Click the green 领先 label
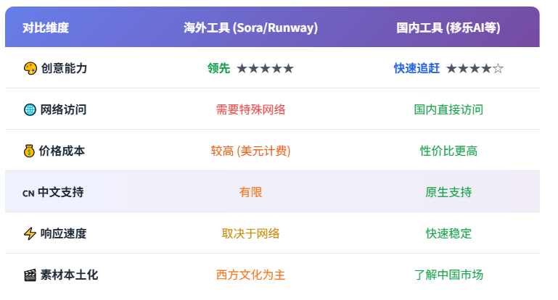558x300 pixels. pos(218,68)
